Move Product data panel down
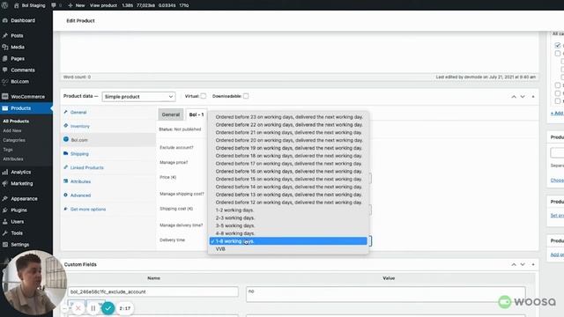Image resolution: width=564 pixels, height=317 pixels. coord(523,97)
